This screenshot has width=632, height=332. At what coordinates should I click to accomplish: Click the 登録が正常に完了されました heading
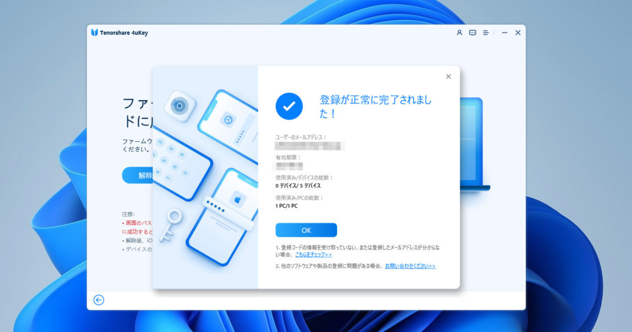(375, 106)
